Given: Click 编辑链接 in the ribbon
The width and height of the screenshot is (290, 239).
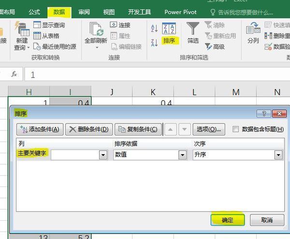Looking at the screenshot, I should point(126,47).
